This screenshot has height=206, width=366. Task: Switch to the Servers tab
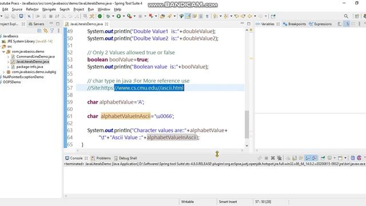[37, 24]
